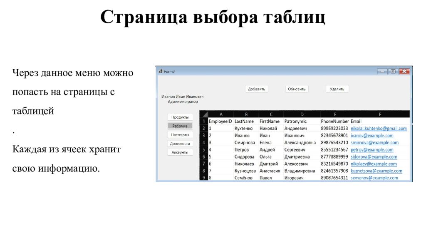Select row 6 header

[x=204, y=156]
